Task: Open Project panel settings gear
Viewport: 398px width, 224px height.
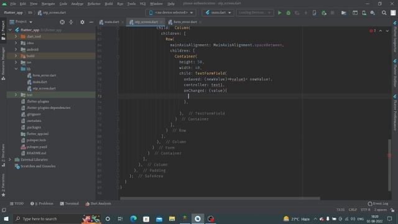Action: 82,22
